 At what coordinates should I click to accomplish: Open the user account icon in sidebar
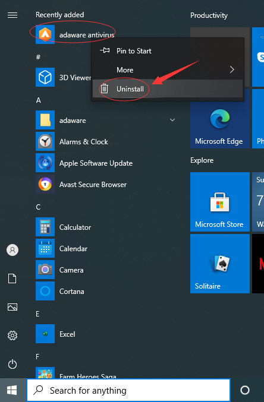pos(12,250)
